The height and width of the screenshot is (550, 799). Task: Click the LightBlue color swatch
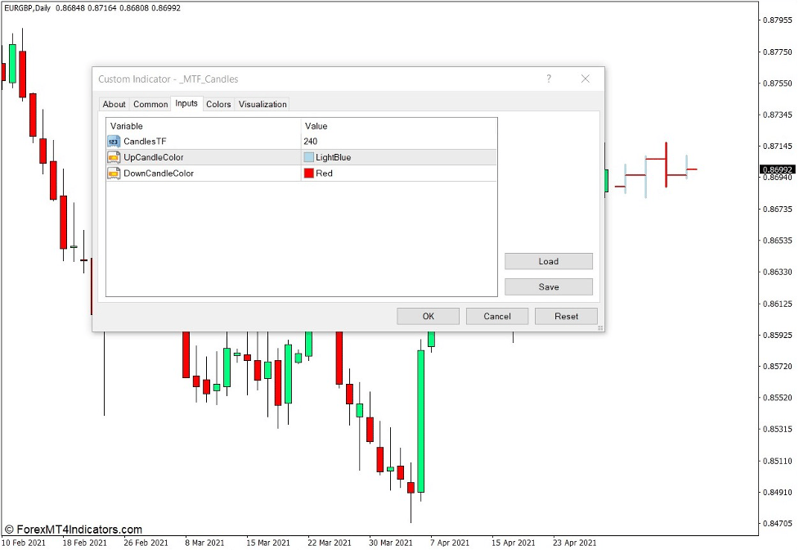310,157
